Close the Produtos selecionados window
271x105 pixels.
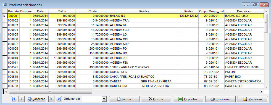[264, 5]
